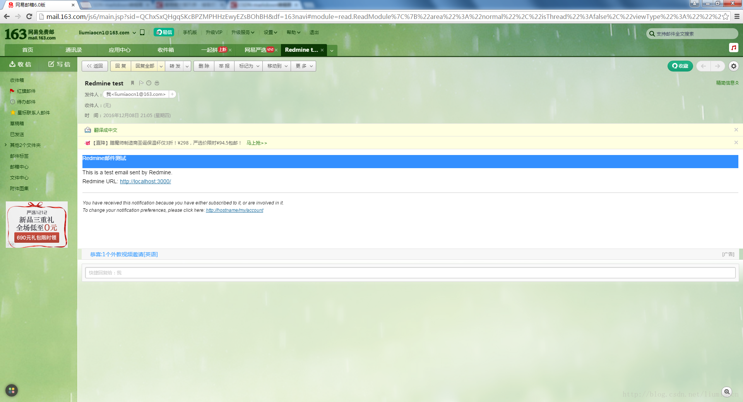Set a to-do reminder clock icon
The height and width of the screenshot is (402, 743).
click(x=149, y=83)
